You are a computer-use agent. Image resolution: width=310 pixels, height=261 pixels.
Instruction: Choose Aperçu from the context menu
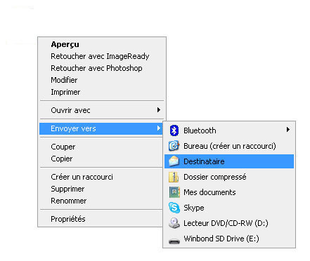tap(65, 44)
